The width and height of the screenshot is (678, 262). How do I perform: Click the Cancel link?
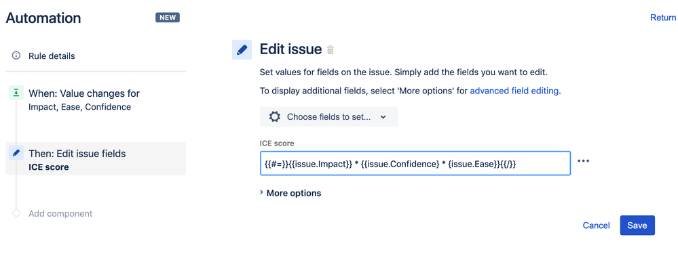(x=597, y=225)
